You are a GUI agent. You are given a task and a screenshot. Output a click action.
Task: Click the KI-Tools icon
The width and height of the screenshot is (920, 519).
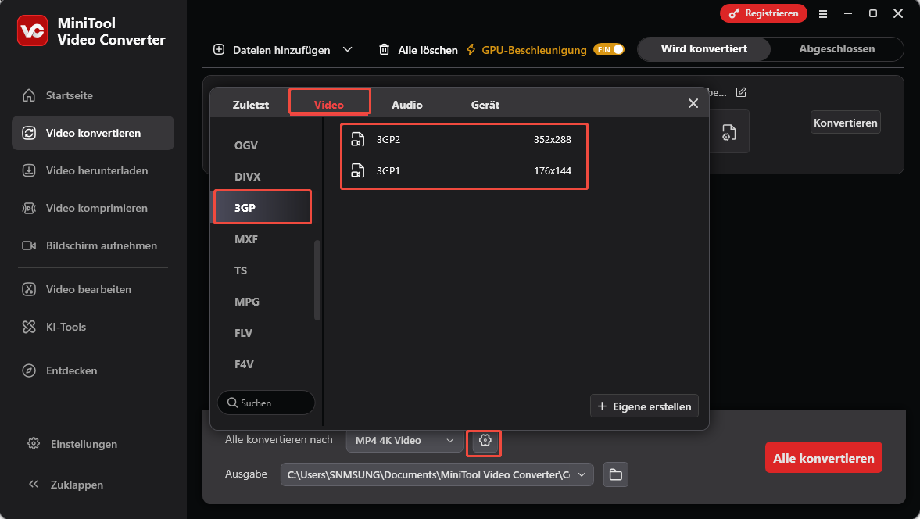coord(29,327)
